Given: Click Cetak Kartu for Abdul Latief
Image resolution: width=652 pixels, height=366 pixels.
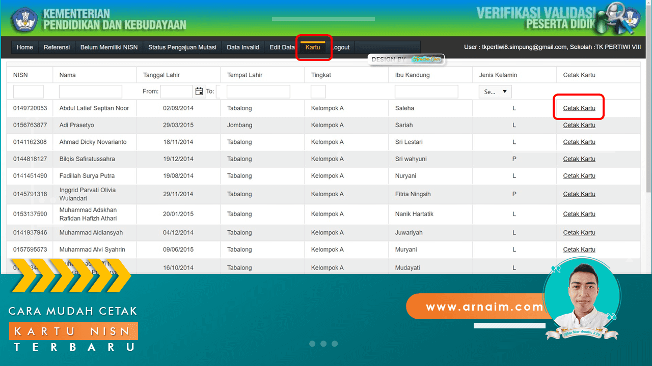Looking at the screenshot, I should click(x=579, y=108).
